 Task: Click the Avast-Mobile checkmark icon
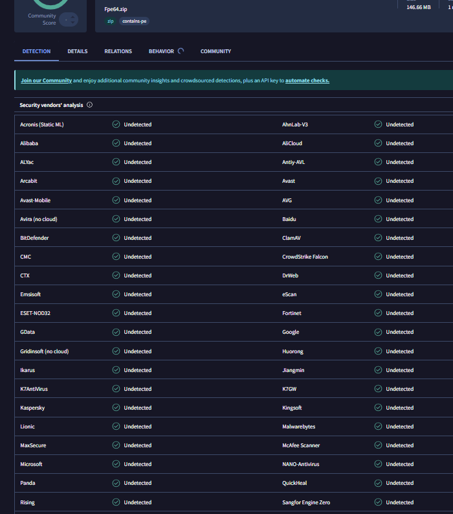point(116,200)
